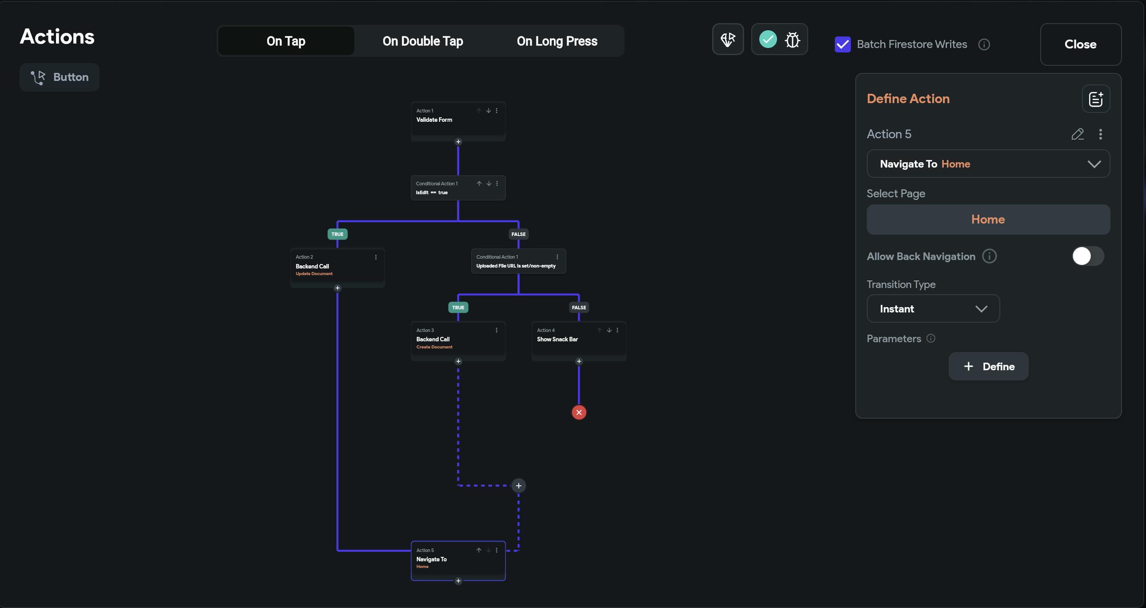Expand the Navigate To Home action dropdown
The width and height of the screenshot is (1146, 608).
click(x=988, y=164)
